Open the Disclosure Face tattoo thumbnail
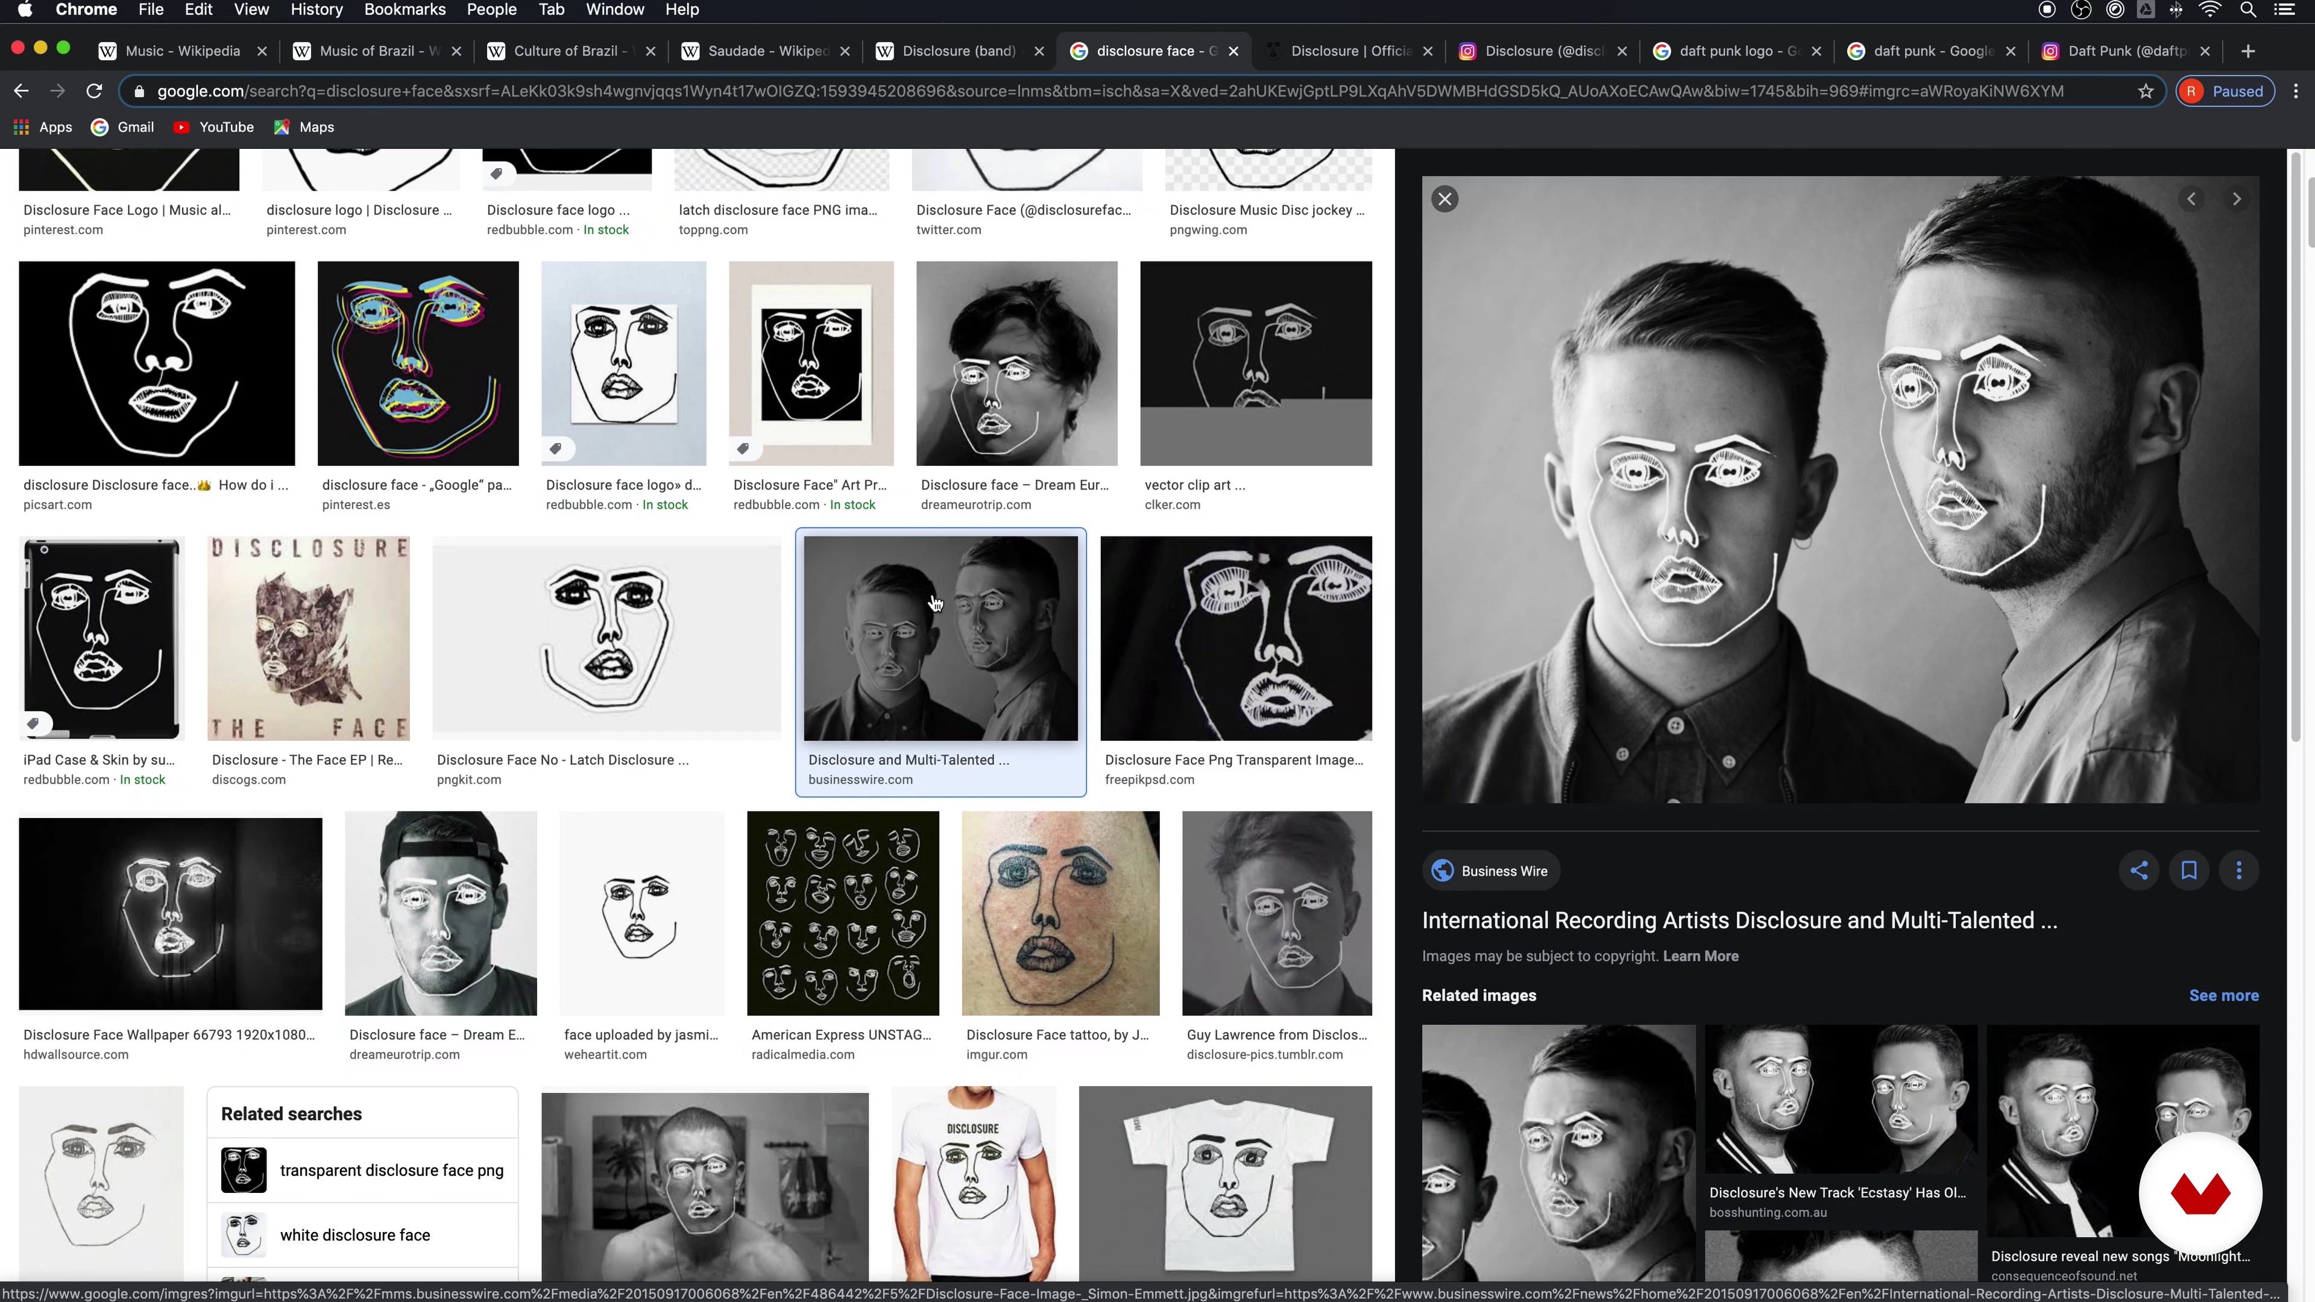 click(x=1060, y=913)
